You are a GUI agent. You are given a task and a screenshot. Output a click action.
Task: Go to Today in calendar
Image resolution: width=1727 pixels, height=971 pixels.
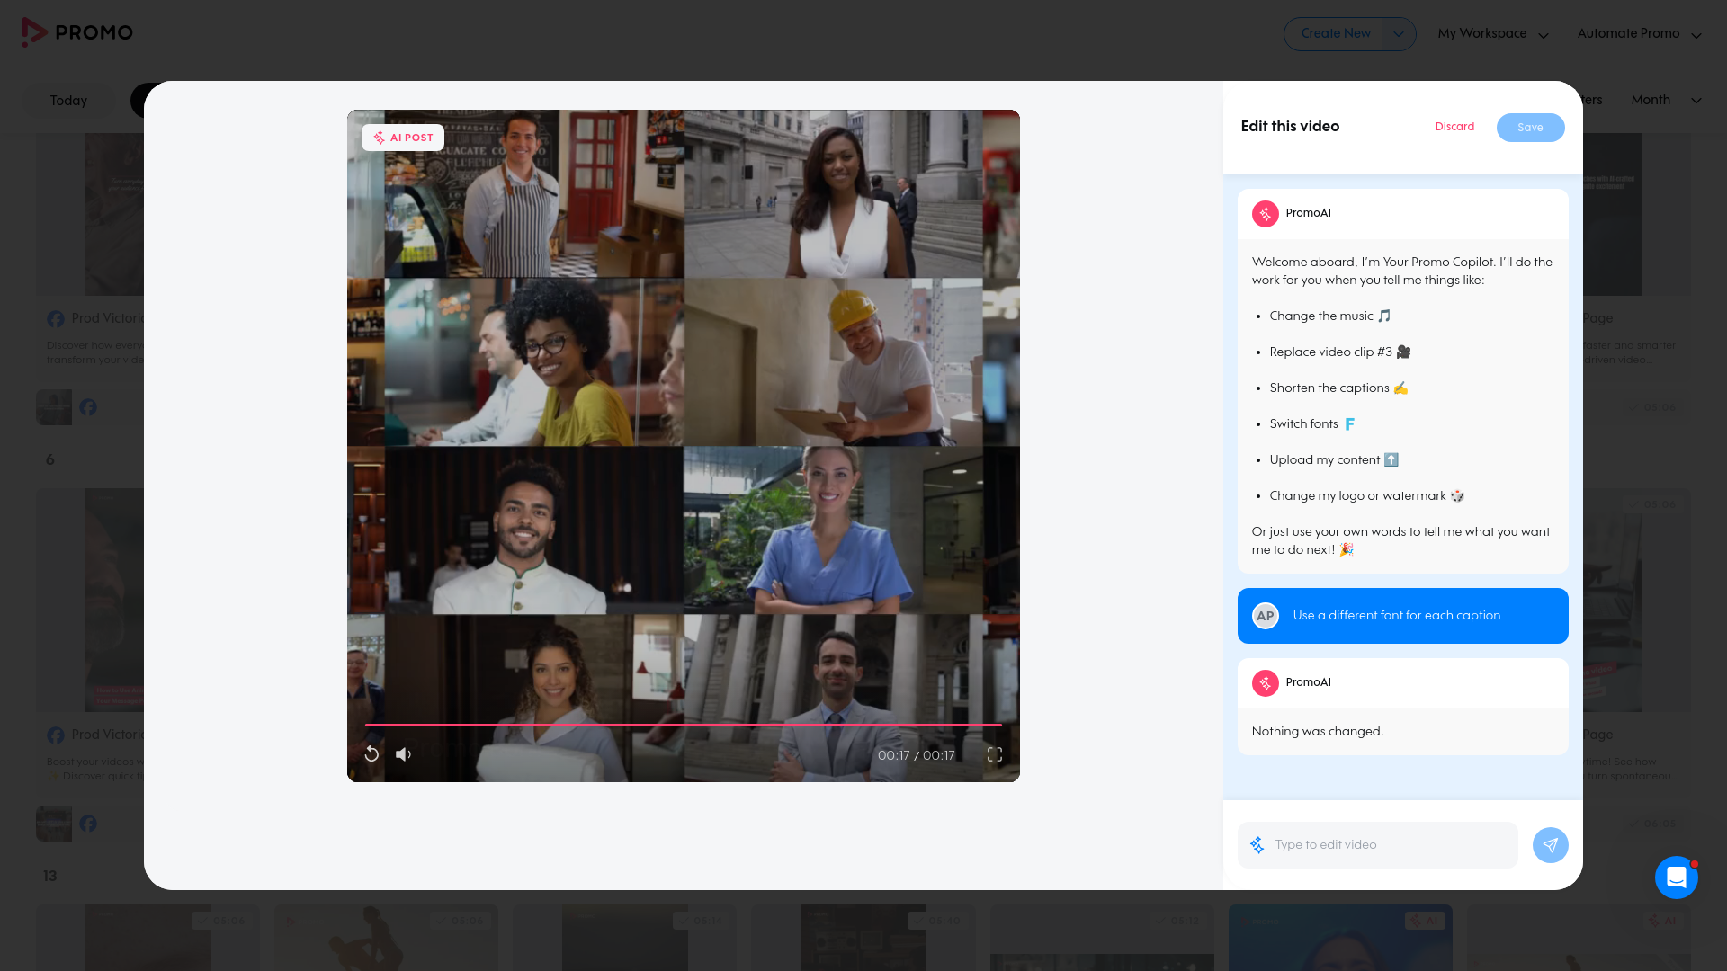click(x=68, y=101)
